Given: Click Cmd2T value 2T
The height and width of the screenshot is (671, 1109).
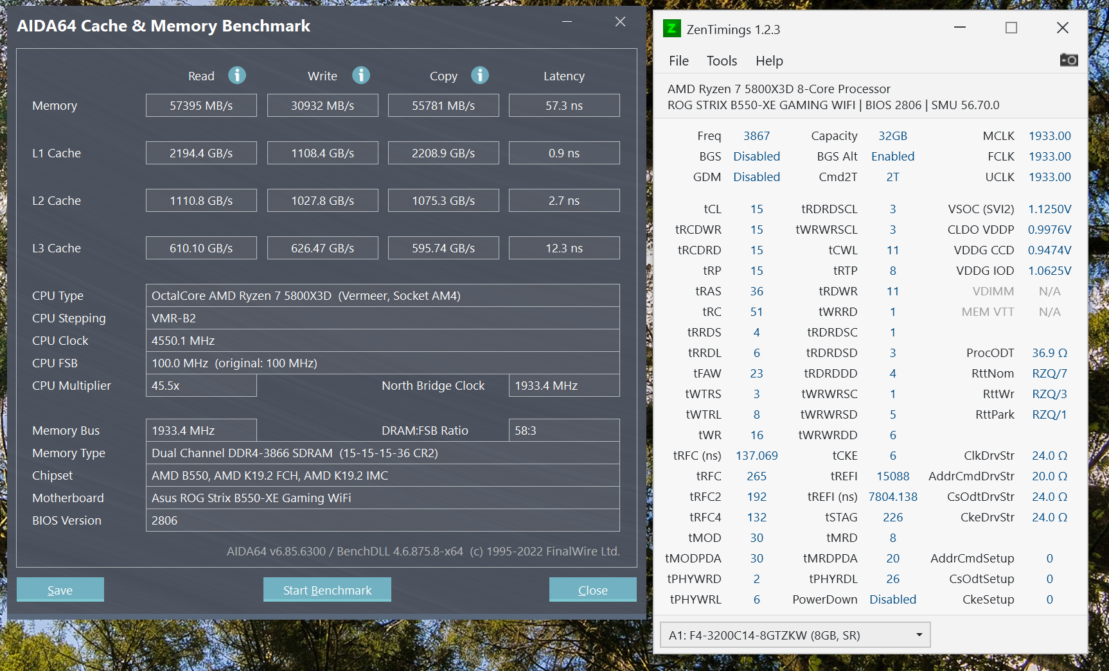Looking at the screenshot, I should point(892,177).
